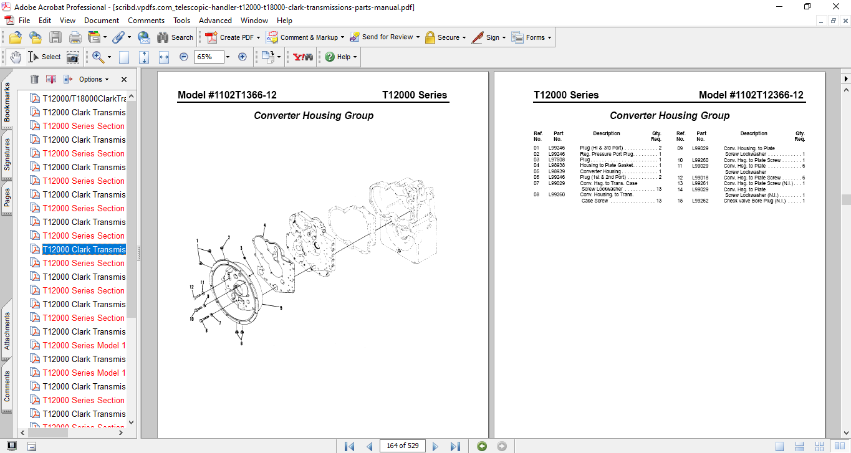Go to the previous view green arrow

pyautogui.click(x=482, y=446)
